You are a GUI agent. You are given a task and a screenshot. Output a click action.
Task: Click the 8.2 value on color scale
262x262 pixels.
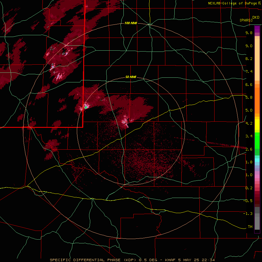coord(249,59)
